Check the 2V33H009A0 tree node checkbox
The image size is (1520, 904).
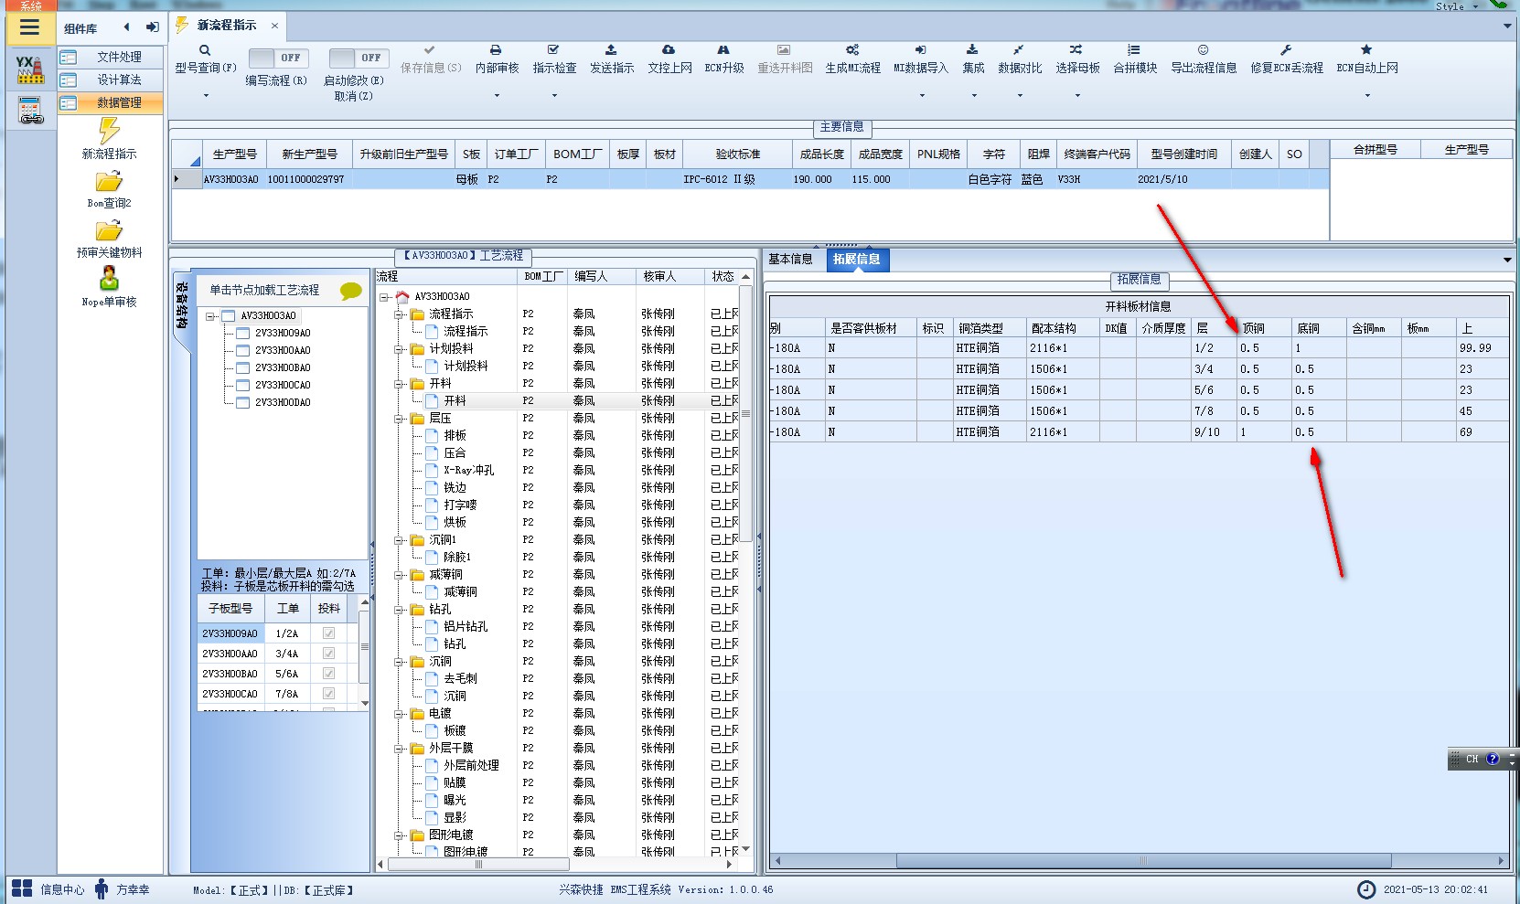pyautogui.click(x=243, y=334)
